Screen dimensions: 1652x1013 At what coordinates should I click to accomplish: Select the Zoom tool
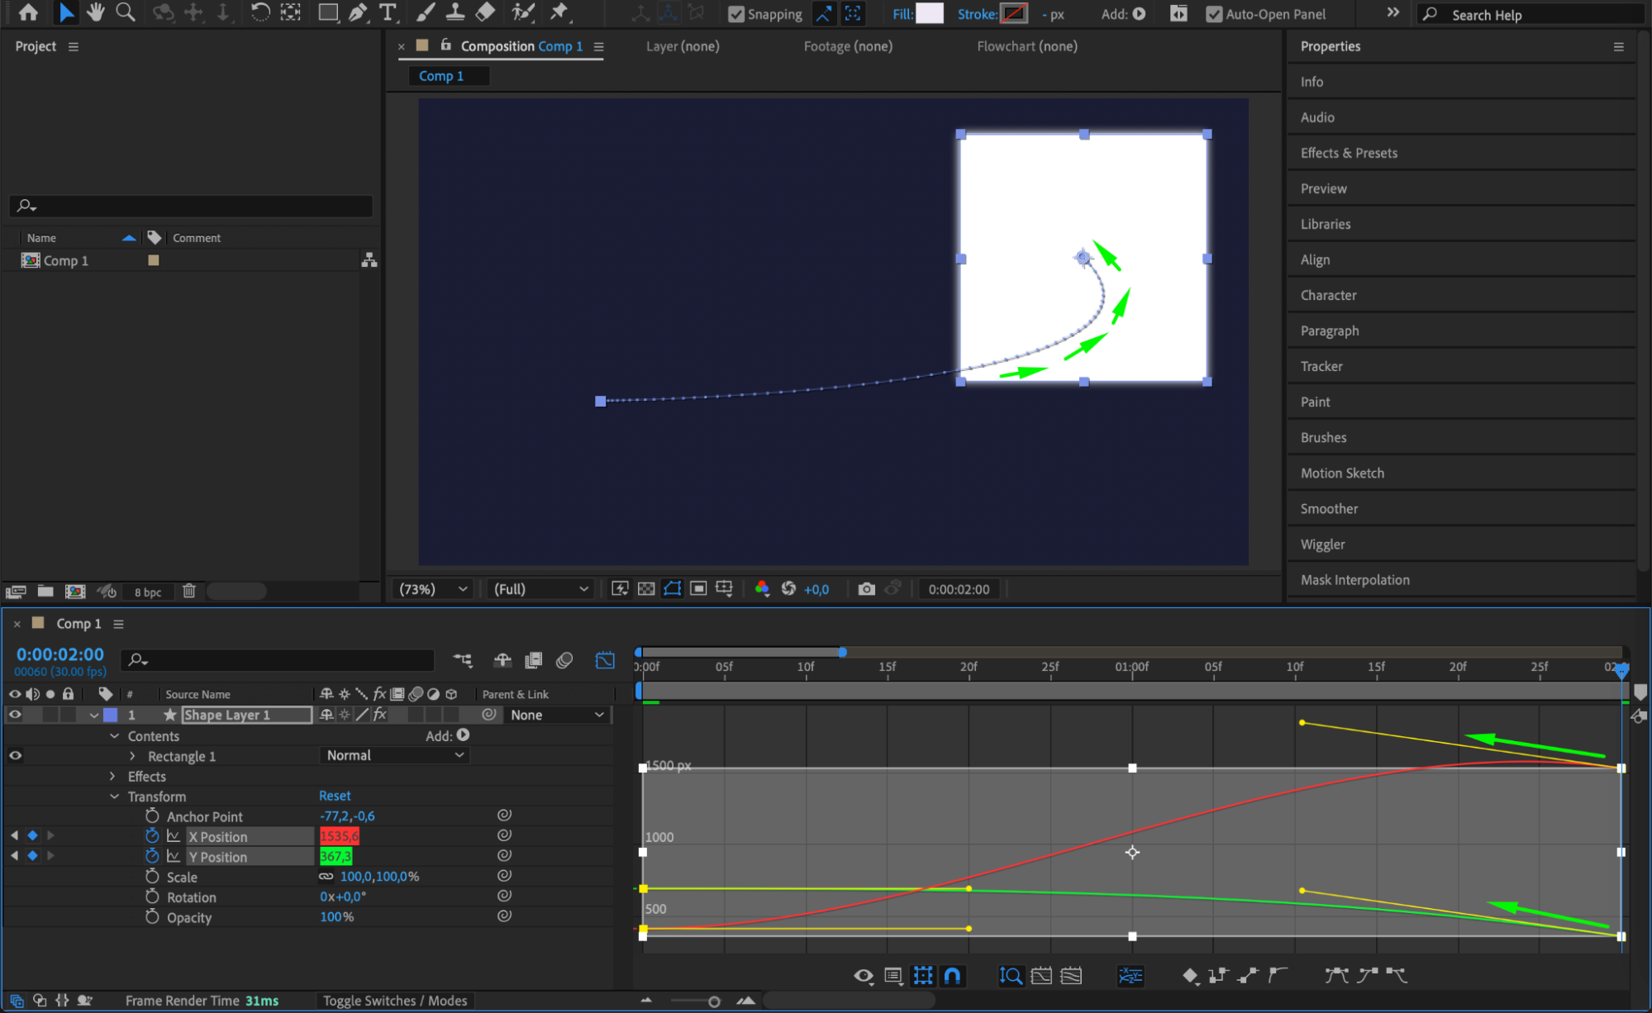[x=125, y=12]
